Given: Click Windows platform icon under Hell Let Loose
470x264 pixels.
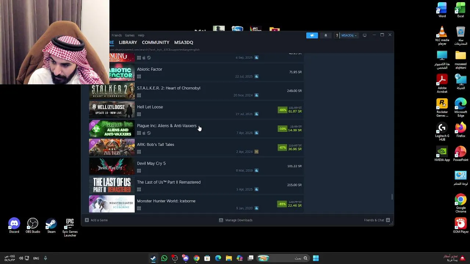Looking at the screenshot, I should point(139,114).
